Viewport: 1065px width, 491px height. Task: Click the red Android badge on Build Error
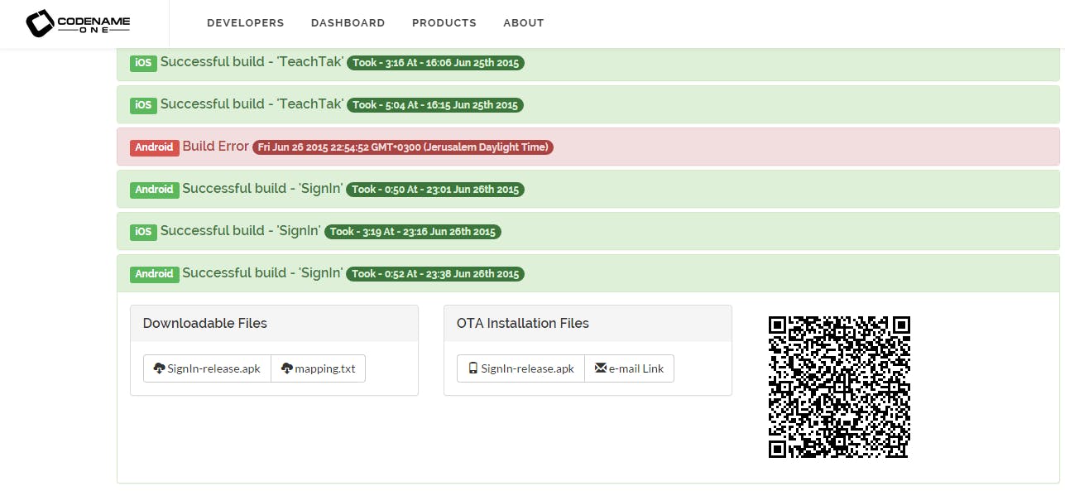pyautogui.click(x=154, y=147)
